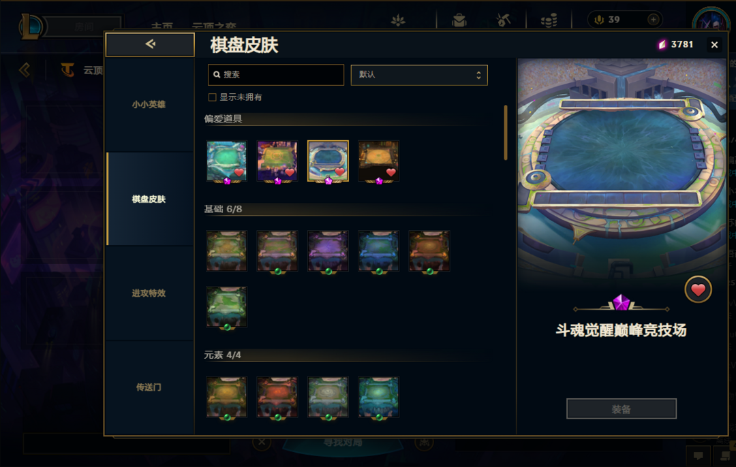
Task: Click the dropdown arrows on sort box
Action: point(478,75)
